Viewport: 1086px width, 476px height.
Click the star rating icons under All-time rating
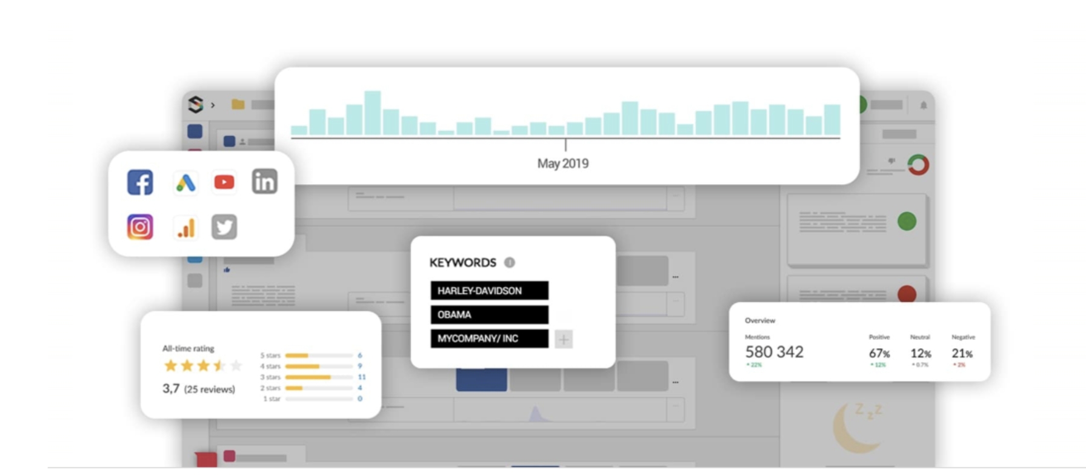click(x=203, y=366)
